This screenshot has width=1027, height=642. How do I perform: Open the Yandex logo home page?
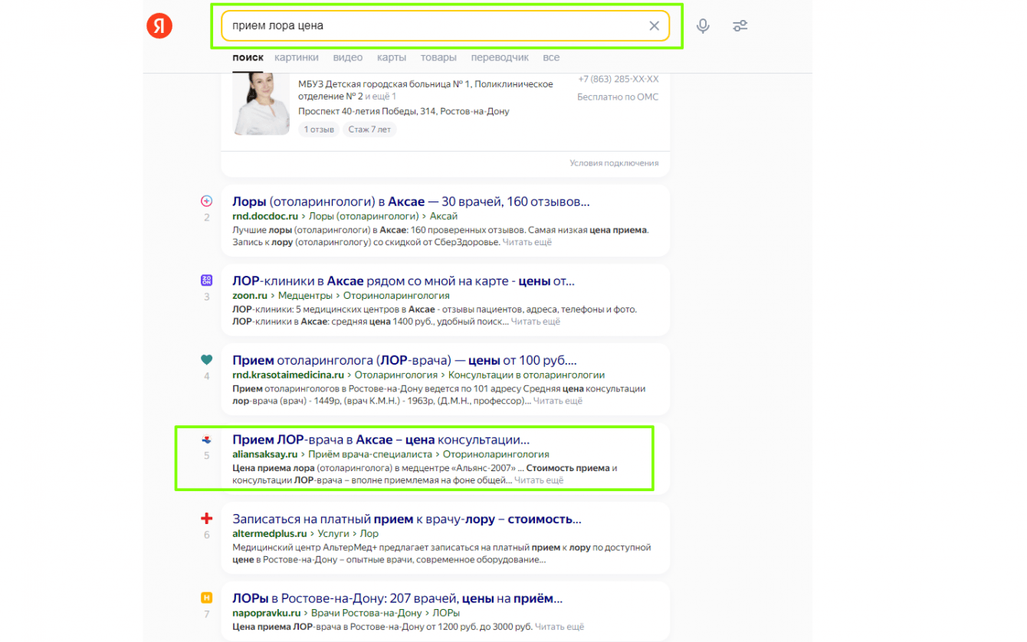tap(159, 26)
